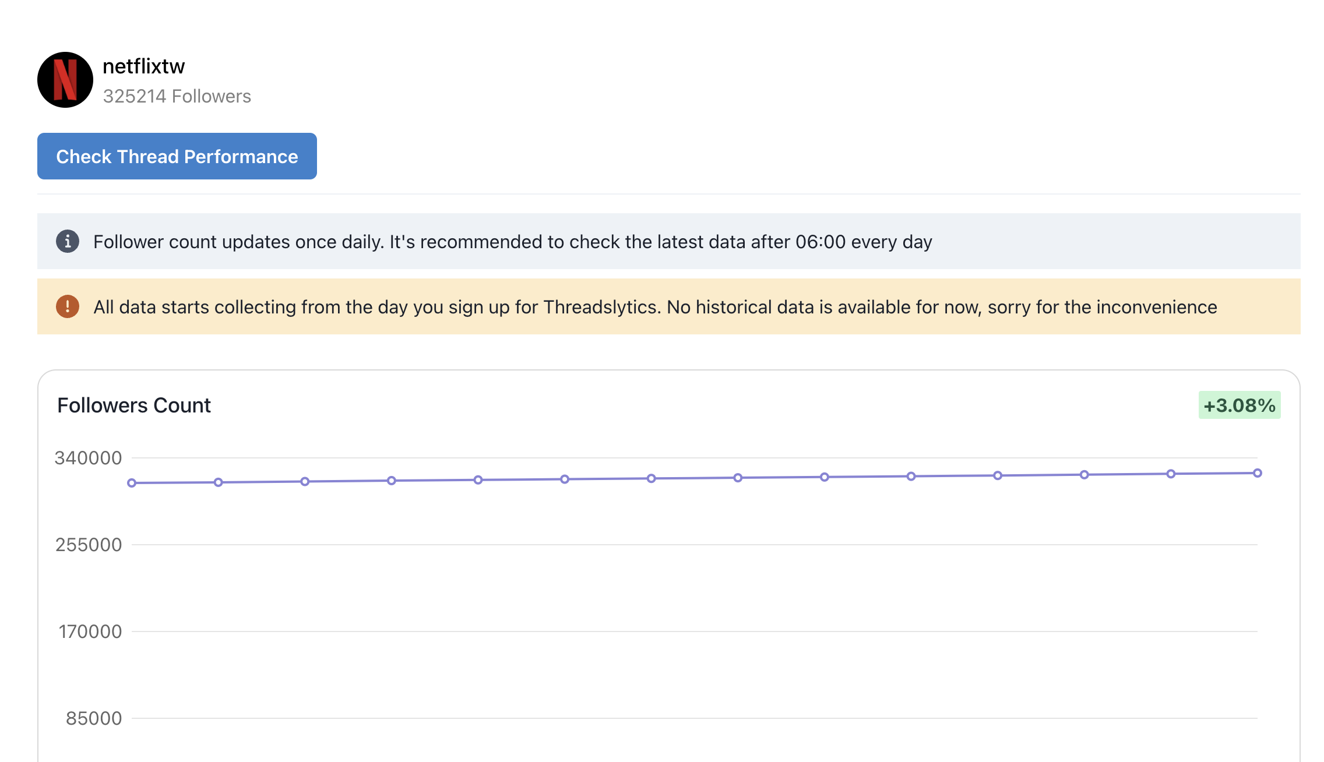Open the netflixtw Netflix avatar
1324x762 pixels.
tap(65, 80)
